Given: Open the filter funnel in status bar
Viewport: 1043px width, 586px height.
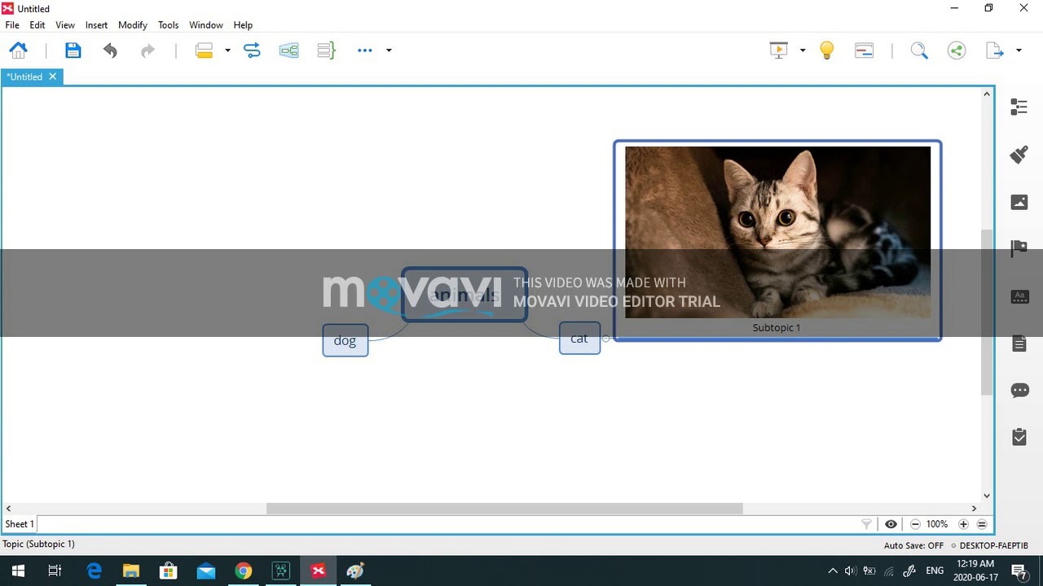Looking at the screenshot, I should point(866,524).
